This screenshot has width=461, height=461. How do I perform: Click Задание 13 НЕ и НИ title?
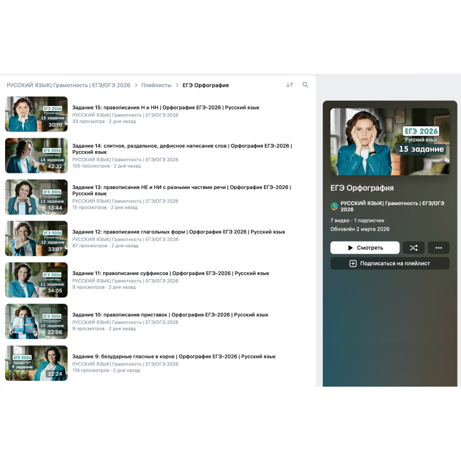[182, 187]
